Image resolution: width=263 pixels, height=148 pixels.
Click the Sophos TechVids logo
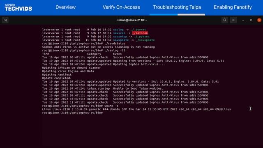[18, 7]
